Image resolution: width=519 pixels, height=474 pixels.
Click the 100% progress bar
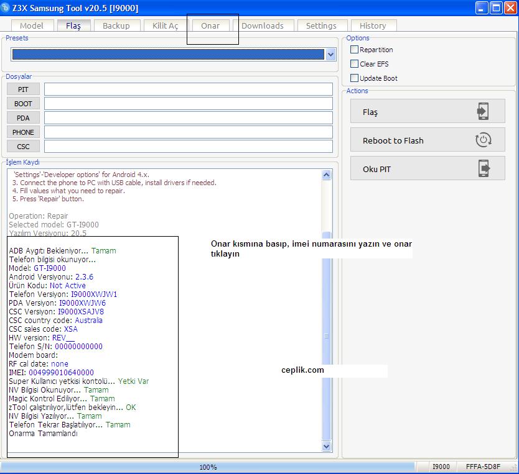[208, 467]
